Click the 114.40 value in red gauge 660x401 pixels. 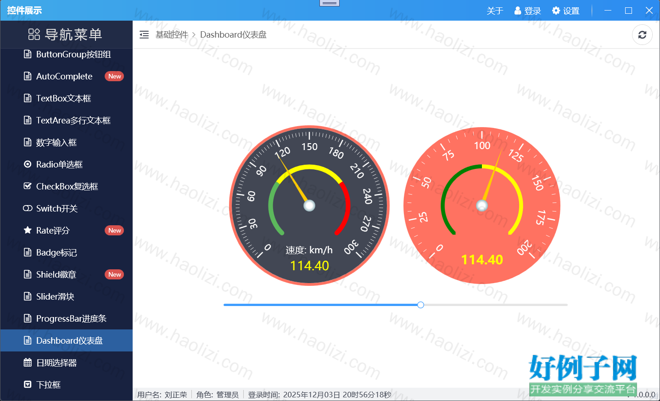482,260
